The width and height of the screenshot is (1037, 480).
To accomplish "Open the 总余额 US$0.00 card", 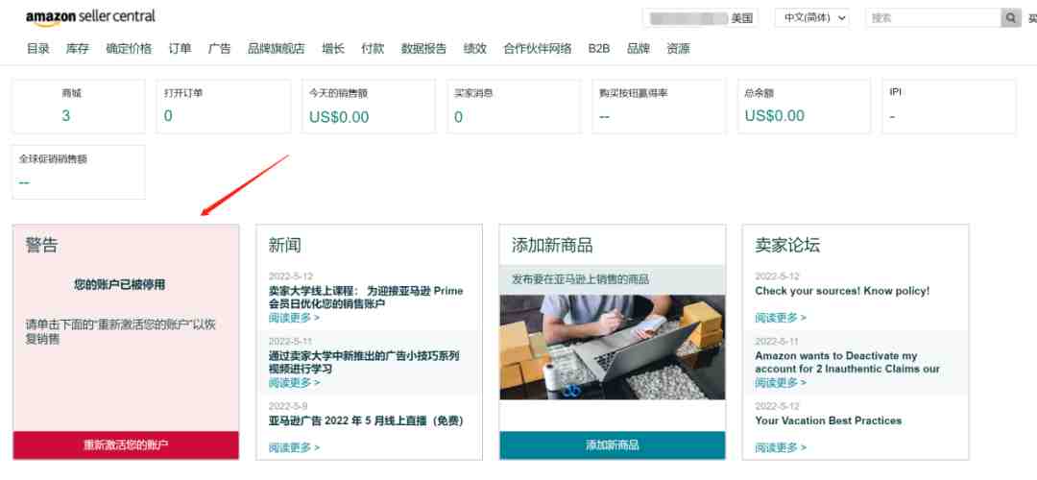I will pyautogui.click(x=805, y=107).
